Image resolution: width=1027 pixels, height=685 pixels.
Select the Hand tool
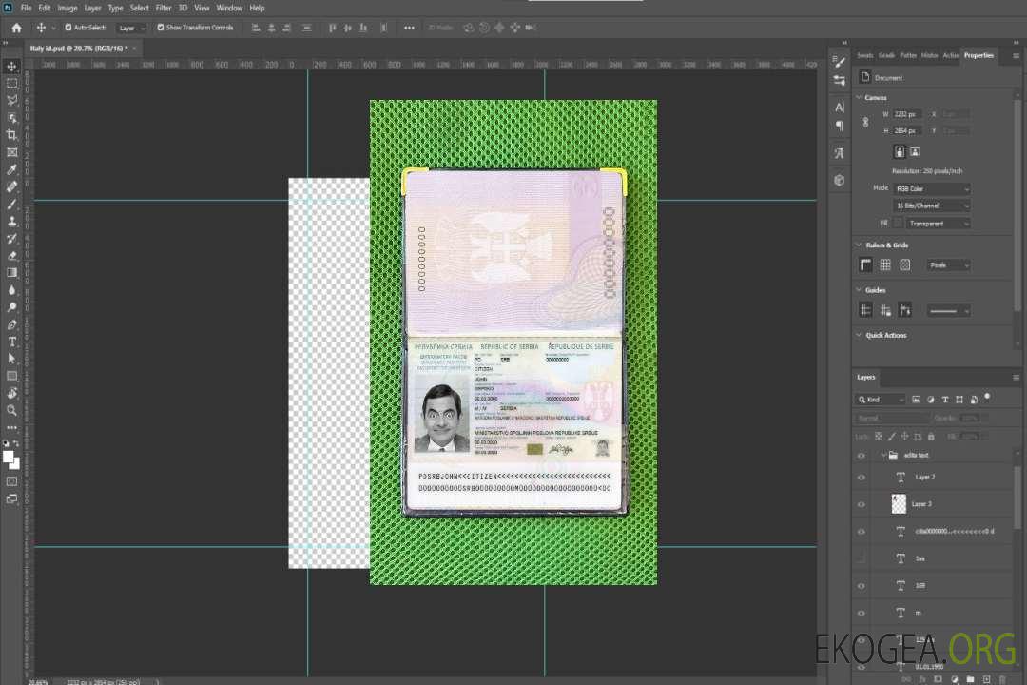coord(11,393)
